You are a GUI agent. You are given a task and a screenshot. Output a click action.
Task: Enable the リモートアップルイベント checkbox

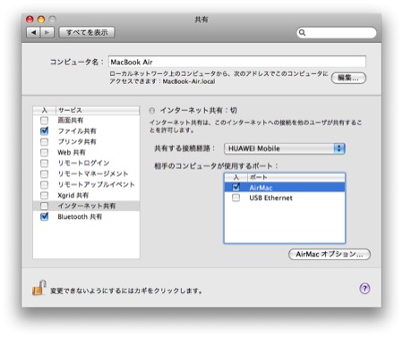coord(44,185)
